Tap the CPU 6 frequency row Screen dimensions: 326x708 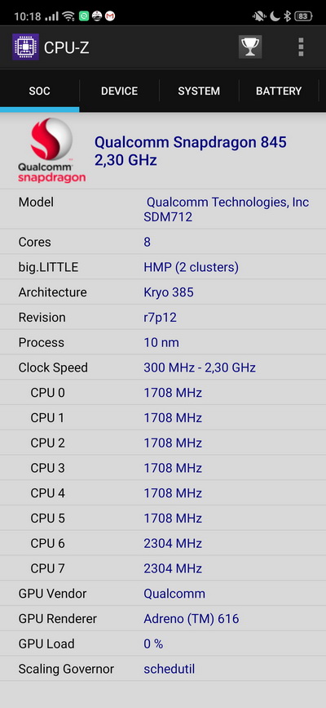point(163,543)
